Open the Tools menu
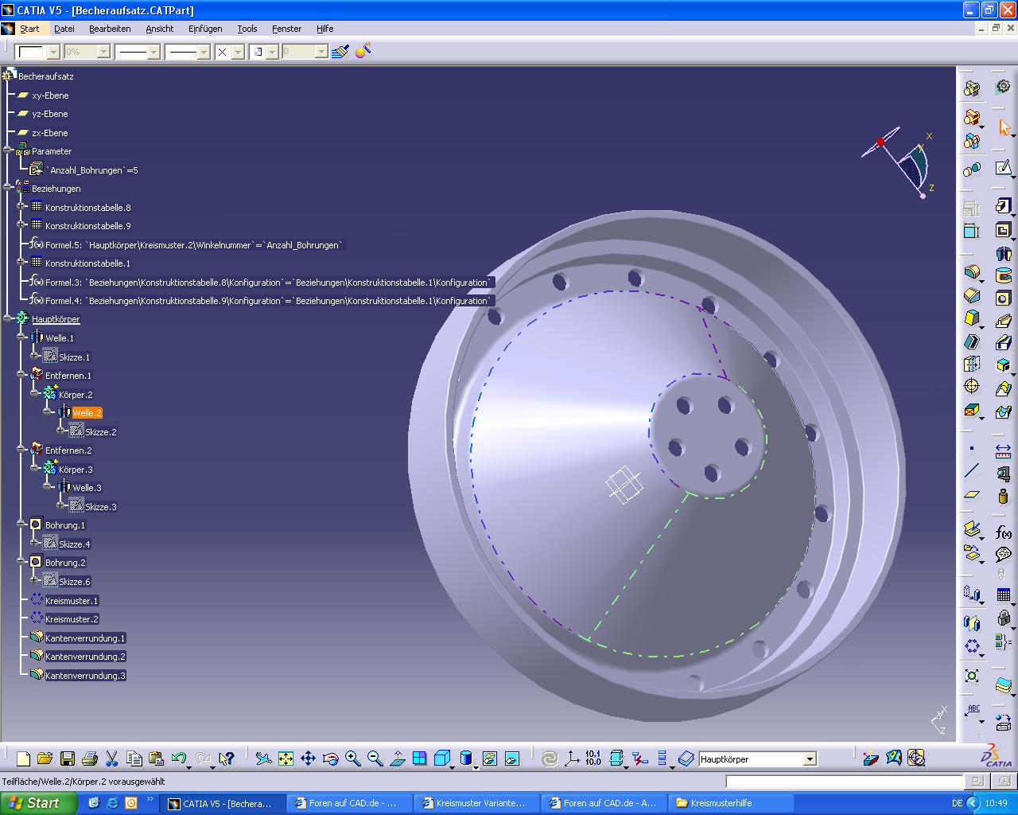 pos(247,29)
